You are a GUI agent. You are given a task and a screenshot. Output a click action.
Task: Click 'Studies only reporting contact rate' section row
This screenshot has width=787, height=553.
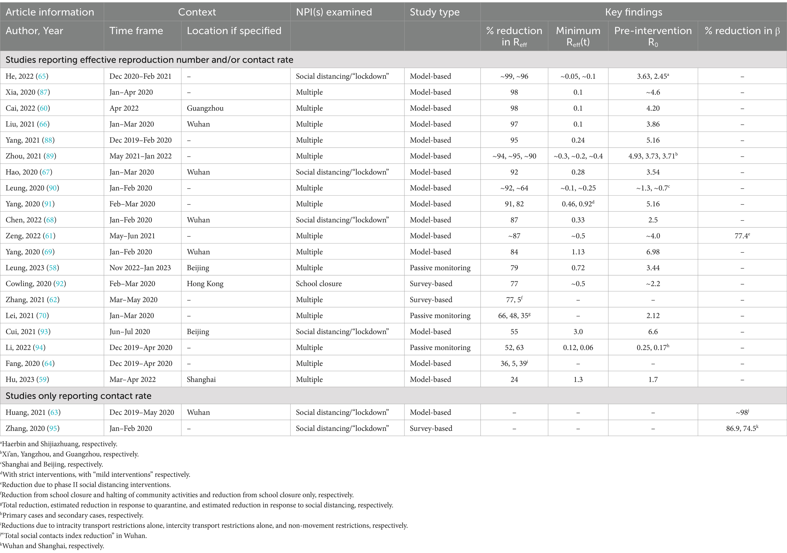[x=393, y=396]
